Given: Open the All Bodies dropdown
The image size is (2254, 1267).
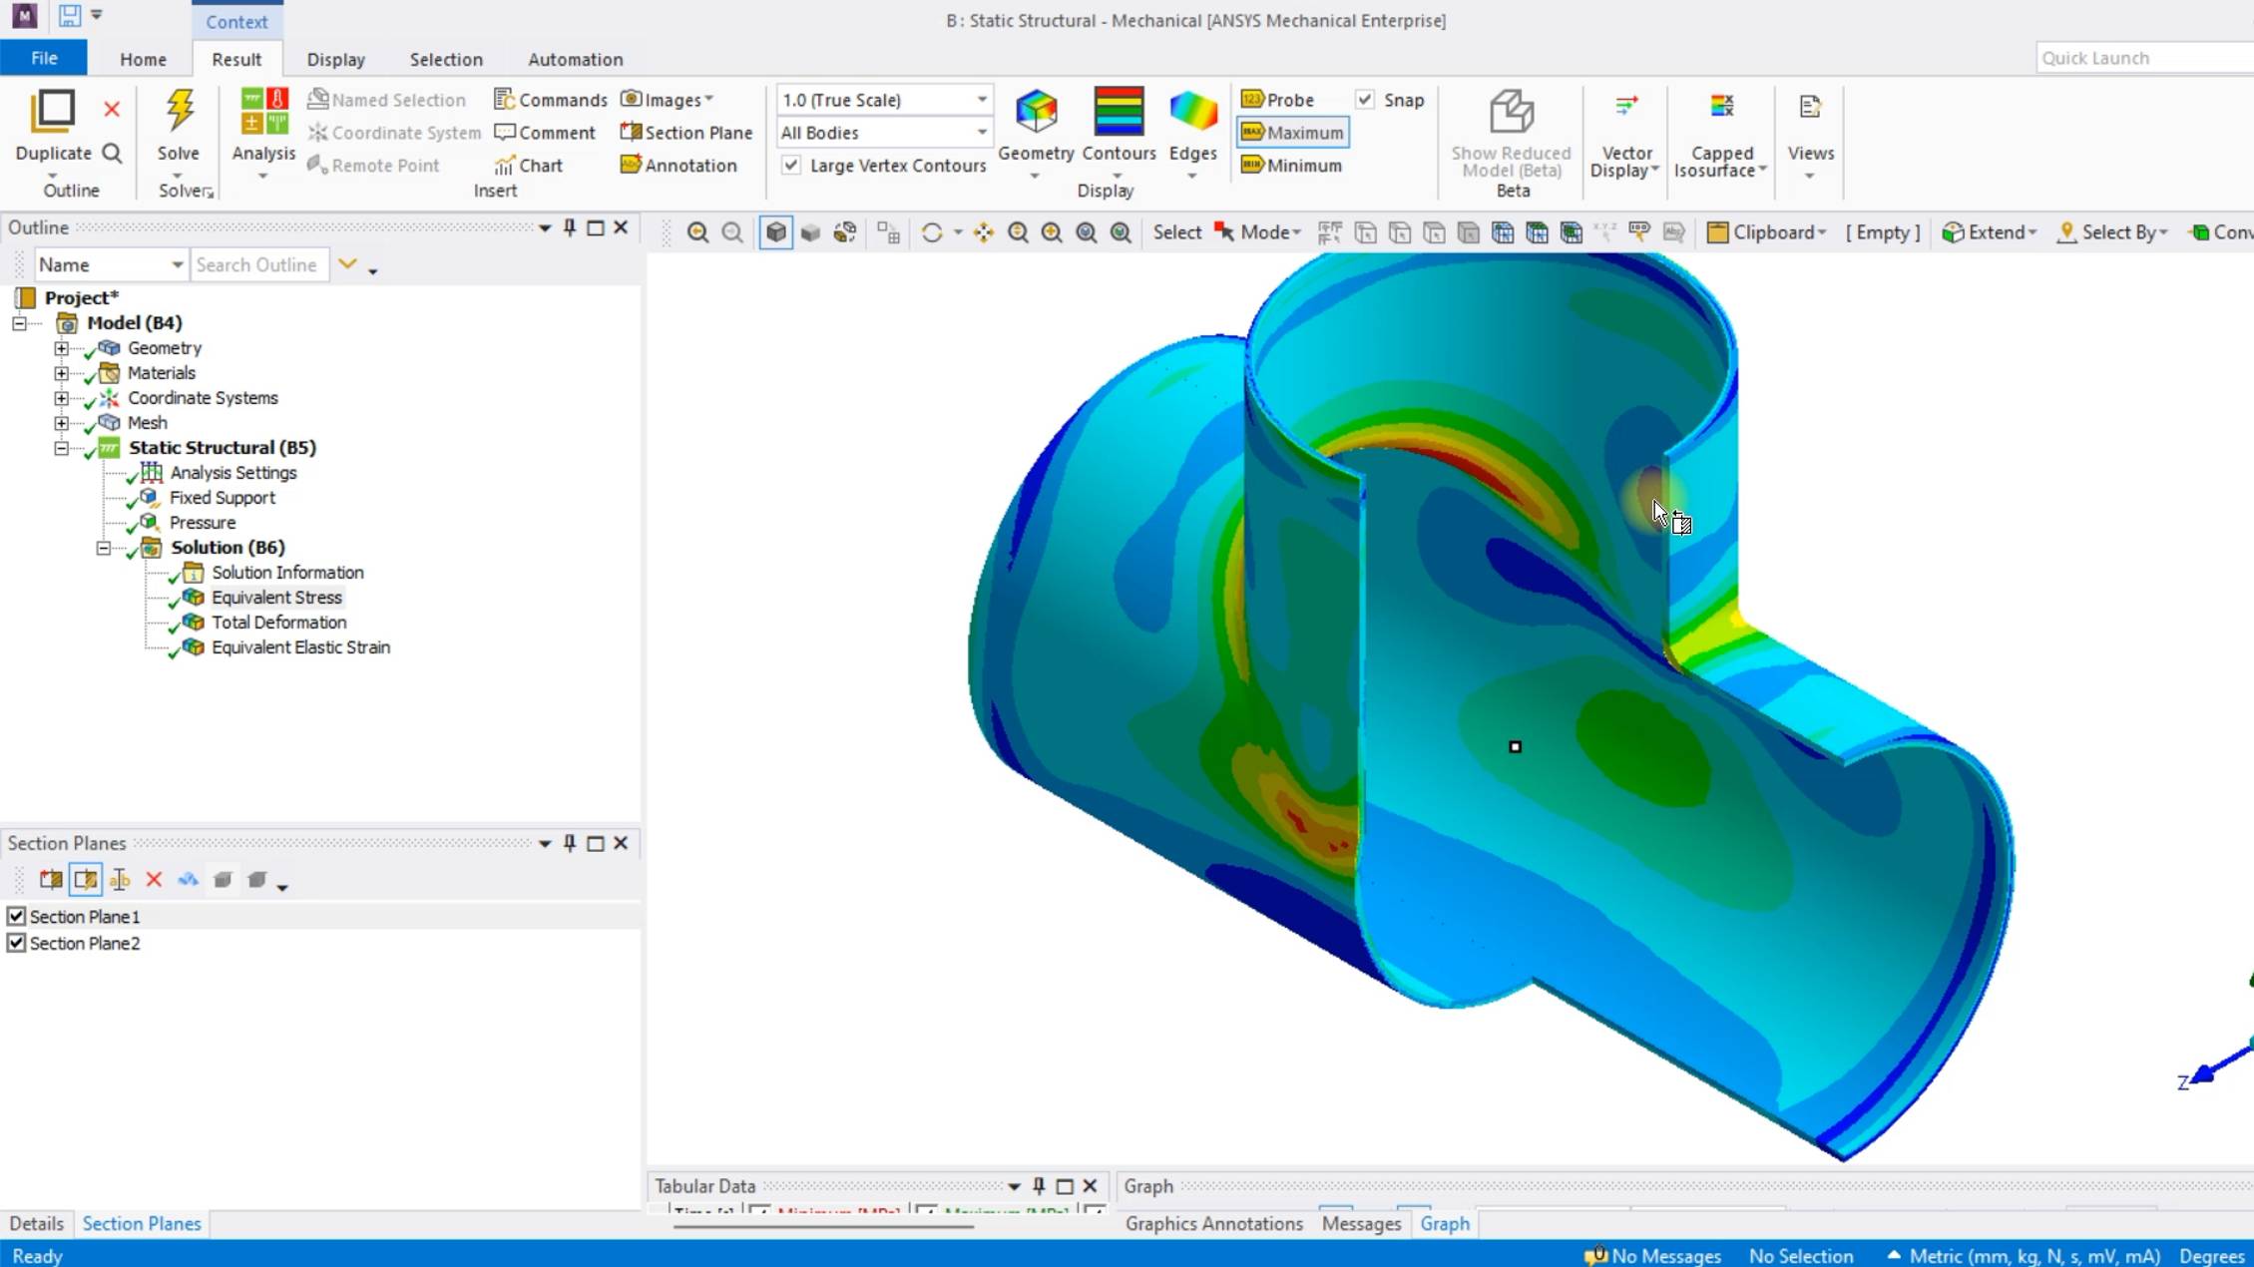Looking at the screenshot, I should pos(884,133).
